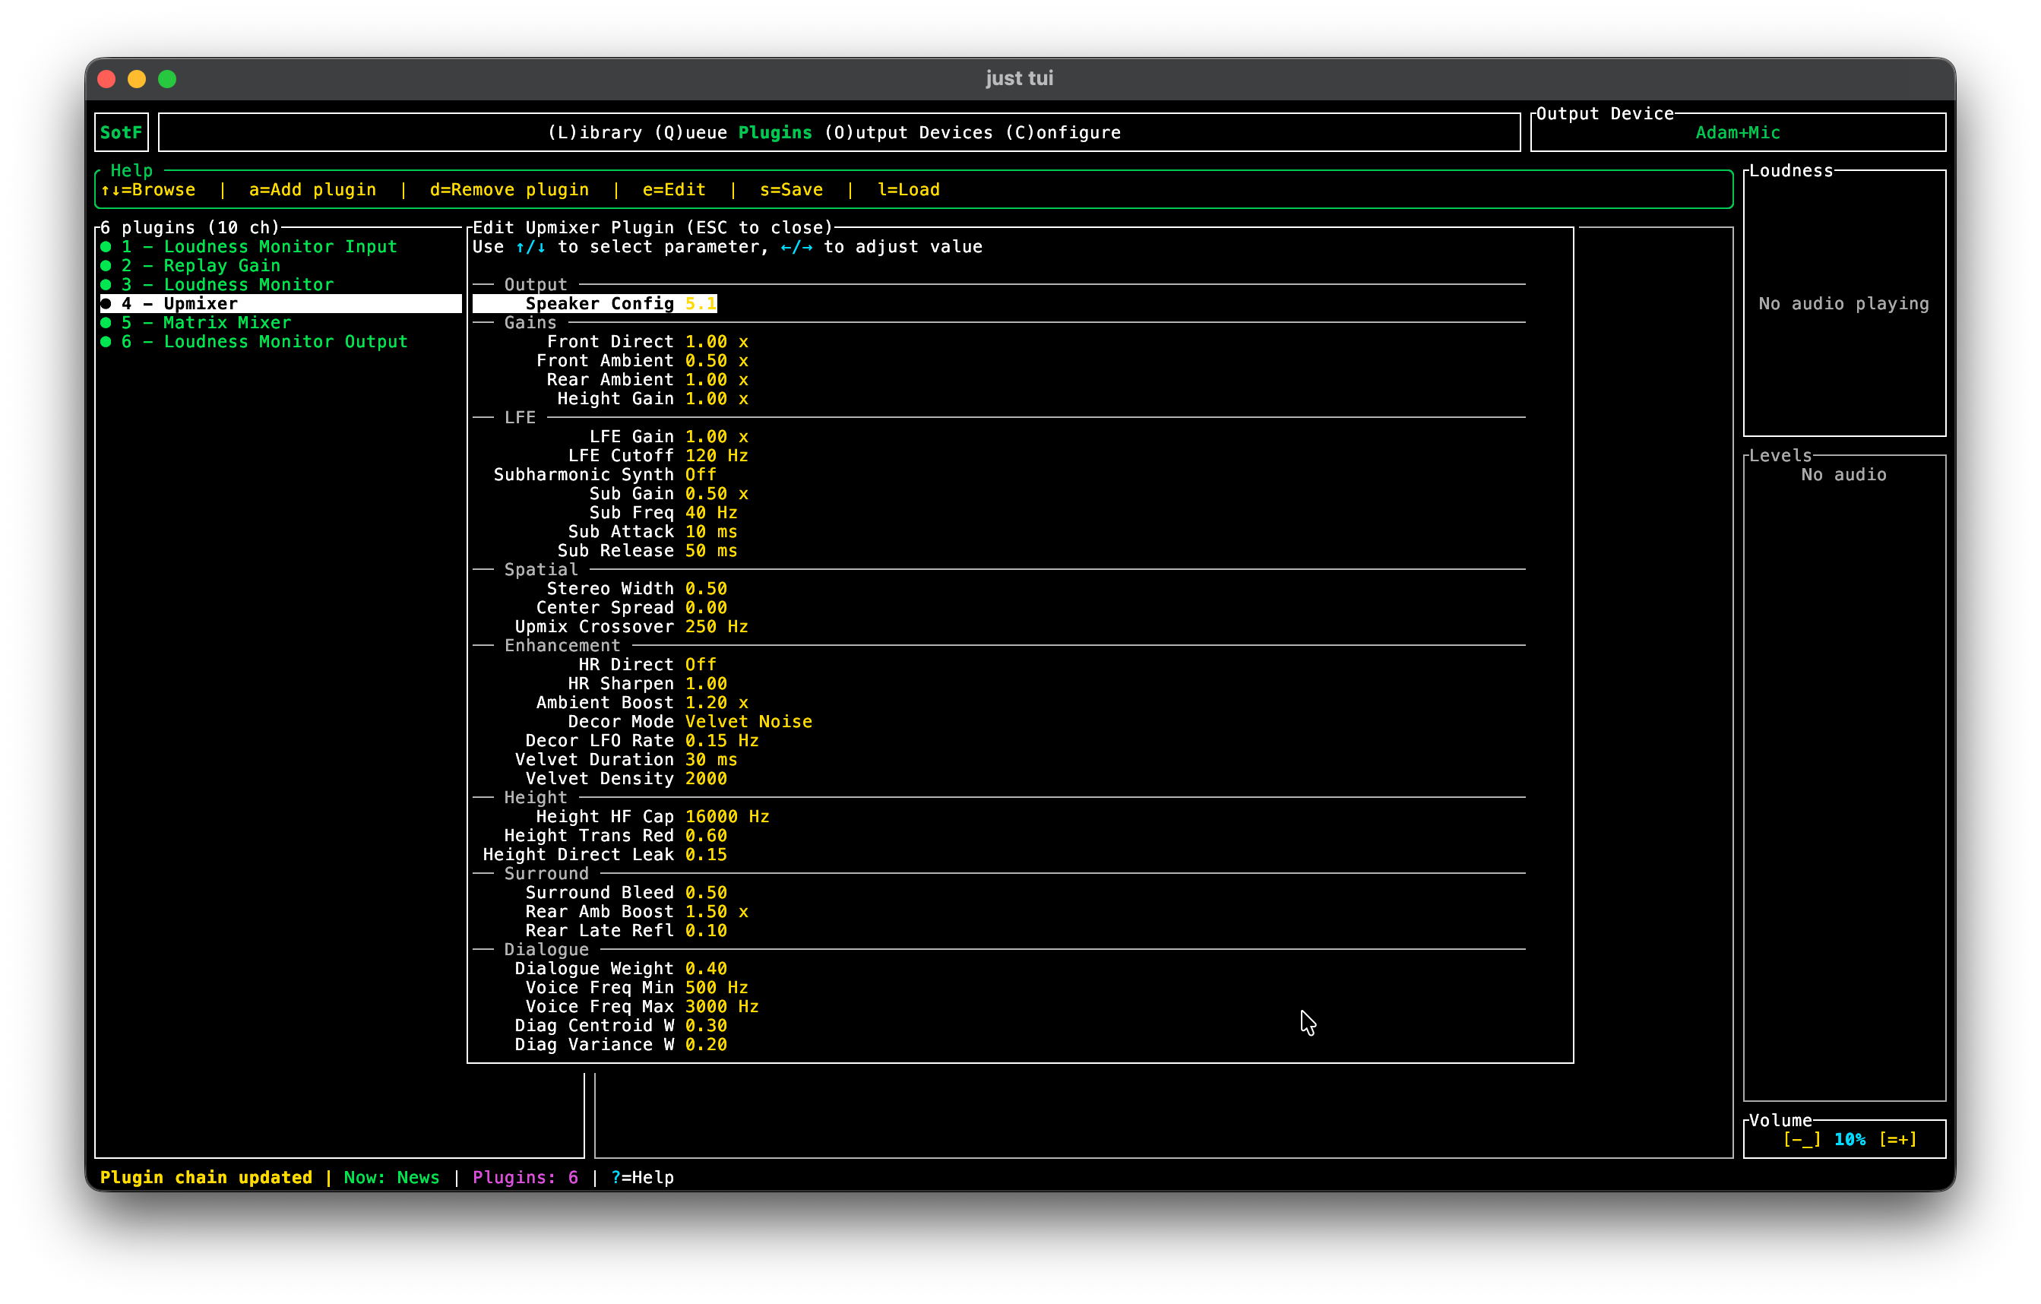
Task: Toggle HR Direct Off value
Action: 701,665
